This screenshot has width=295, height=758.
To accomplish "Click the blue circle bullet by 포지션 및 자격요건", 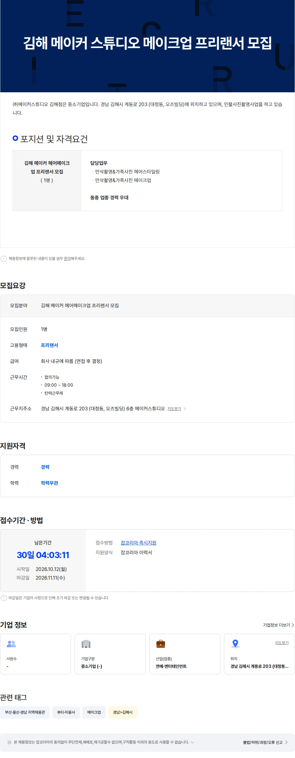I will [x=15, y=138].
